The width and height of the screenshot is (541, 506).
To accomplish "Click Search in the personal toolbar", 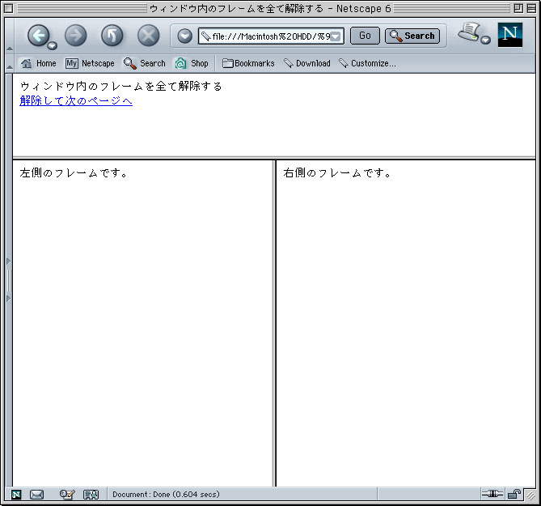I will coord(145,63).
